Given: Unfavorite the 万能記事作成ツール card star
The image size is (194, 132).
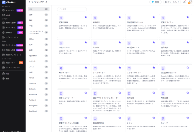Looking at the screenshot, I should 154,17.
